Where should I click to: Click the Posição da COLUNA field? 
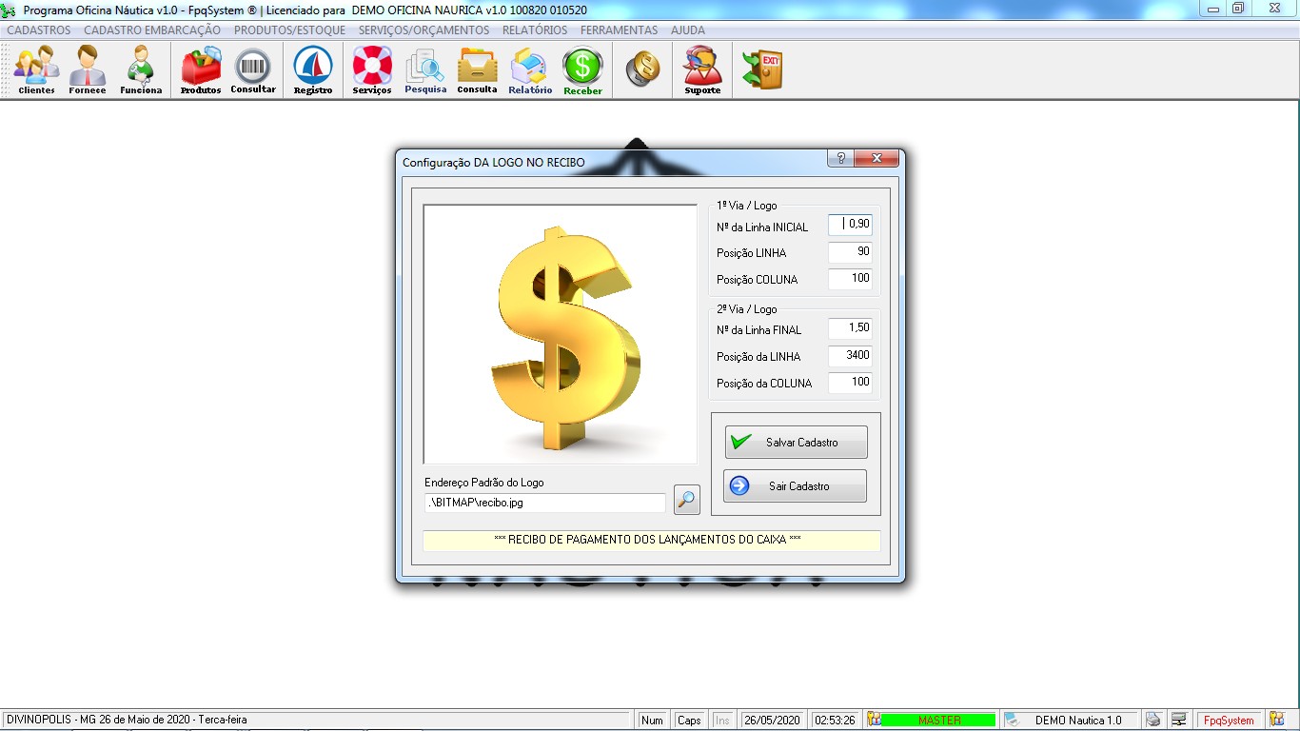pyautogui.click(x=850, y=383)
